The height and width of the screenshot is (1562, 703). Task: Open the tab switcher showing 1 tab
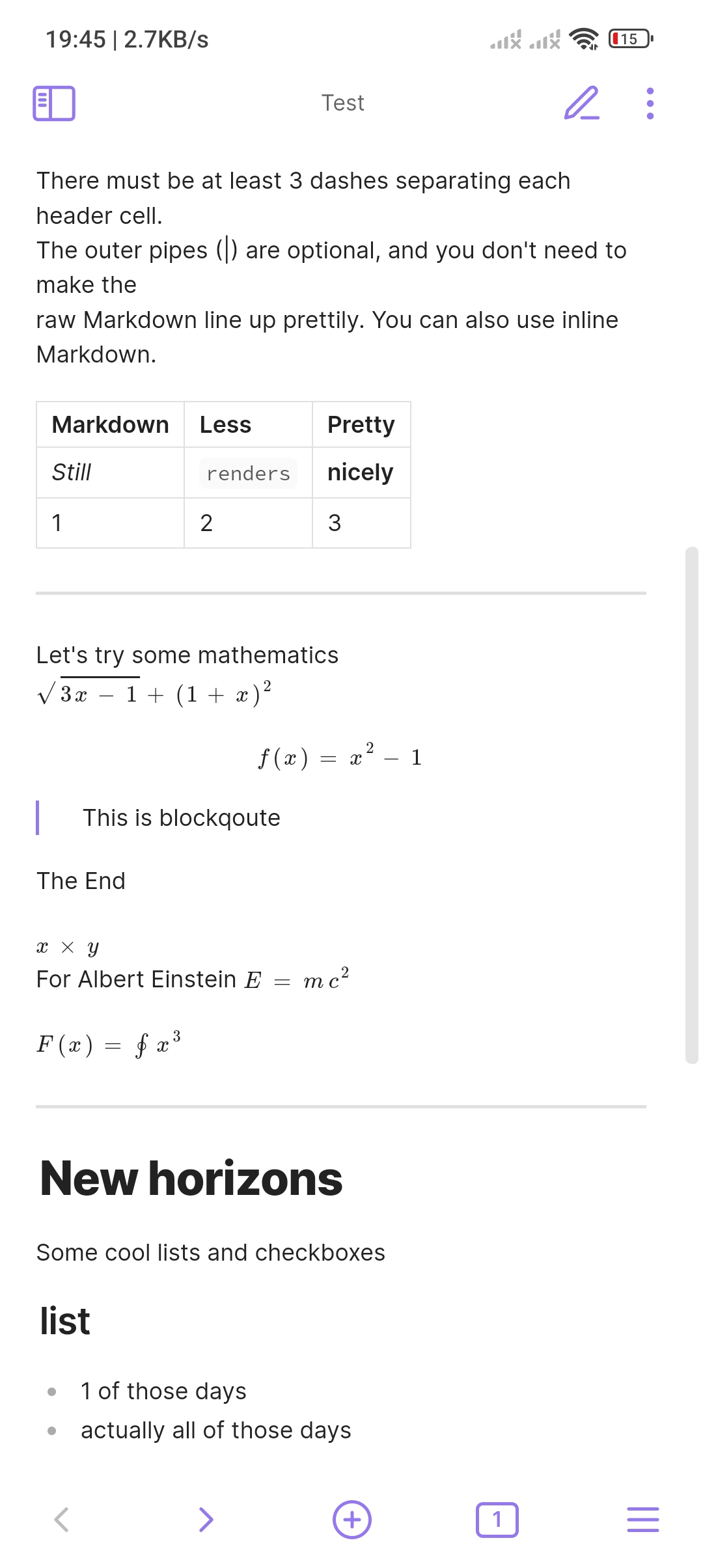pos(497,1520)
